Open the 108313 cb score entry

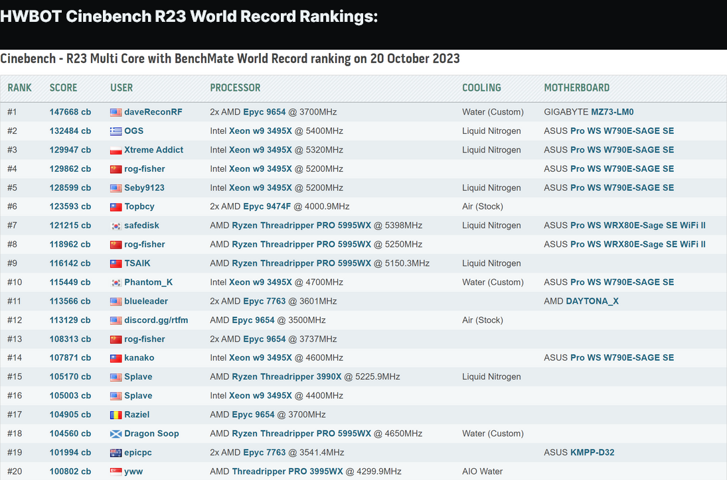click(x=70, y=339)
